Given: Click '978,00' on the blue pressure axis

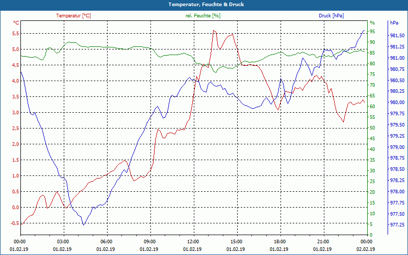Looking at the screenshot, I should coord(397,192).
